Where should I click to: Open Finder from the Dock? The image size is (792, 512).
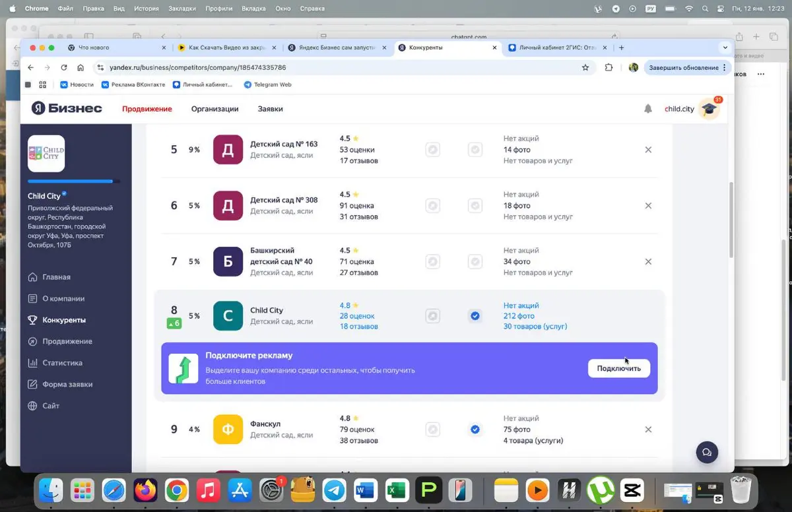click(51, 490)
